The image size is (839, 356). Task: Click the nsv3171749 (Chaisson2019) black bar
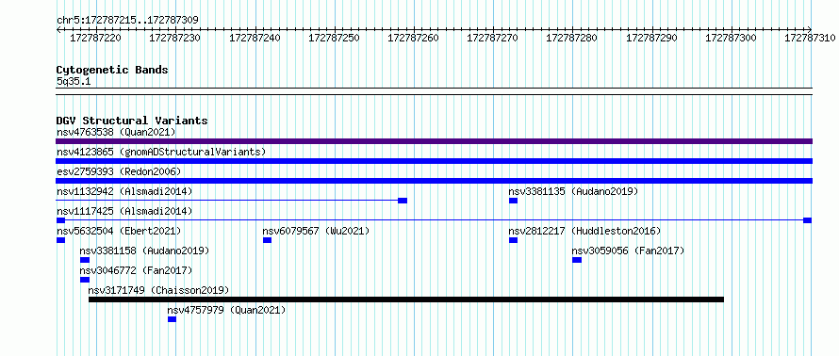click(x=406, y=299)
